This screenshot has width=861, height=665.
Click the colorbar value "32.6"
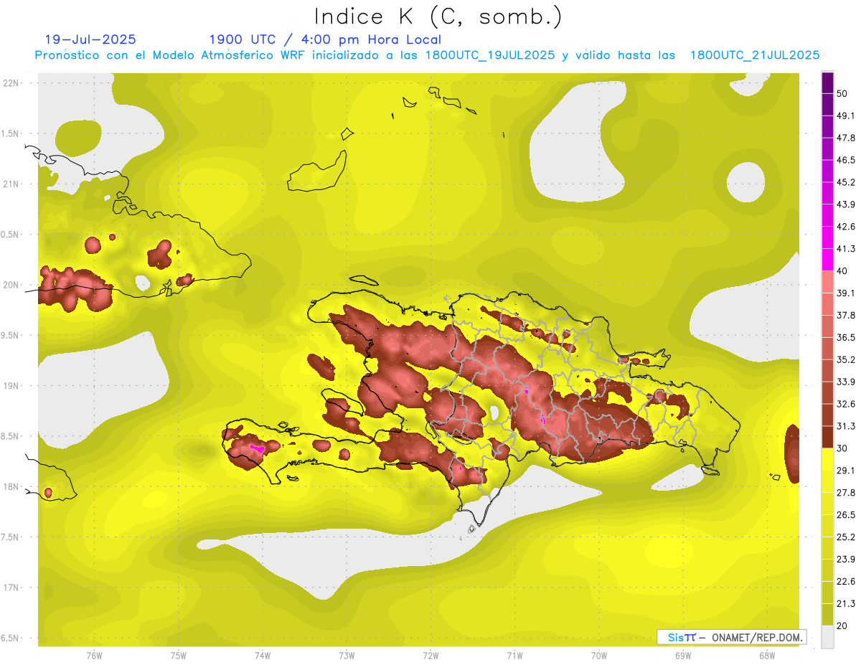coord(846,404)
